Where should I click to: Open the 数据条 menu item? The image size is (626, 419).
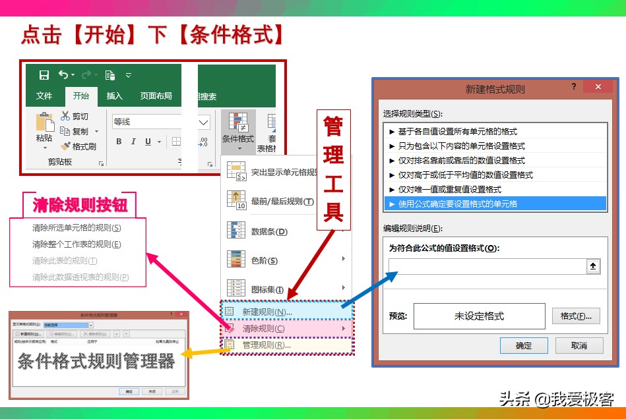pyautogui.click(x=269, y=232)
